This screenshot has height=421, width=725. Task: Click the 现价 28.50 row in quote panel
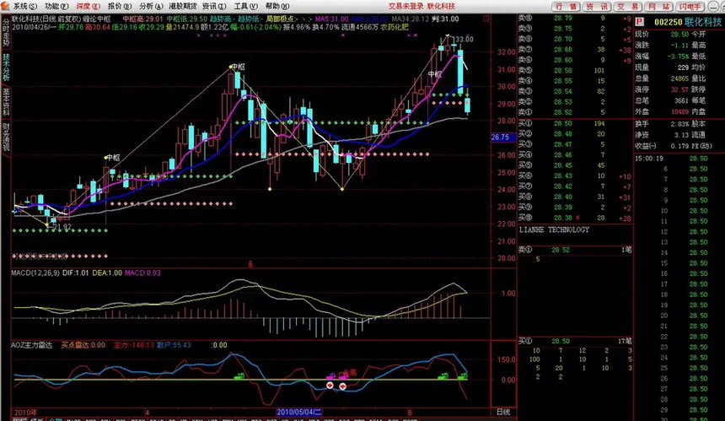coord(662,35)
